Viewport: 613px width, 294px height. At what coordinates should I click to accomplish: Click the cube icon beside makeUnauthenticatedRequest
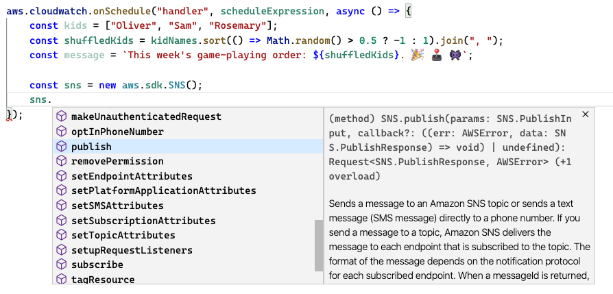click(62, 117)
